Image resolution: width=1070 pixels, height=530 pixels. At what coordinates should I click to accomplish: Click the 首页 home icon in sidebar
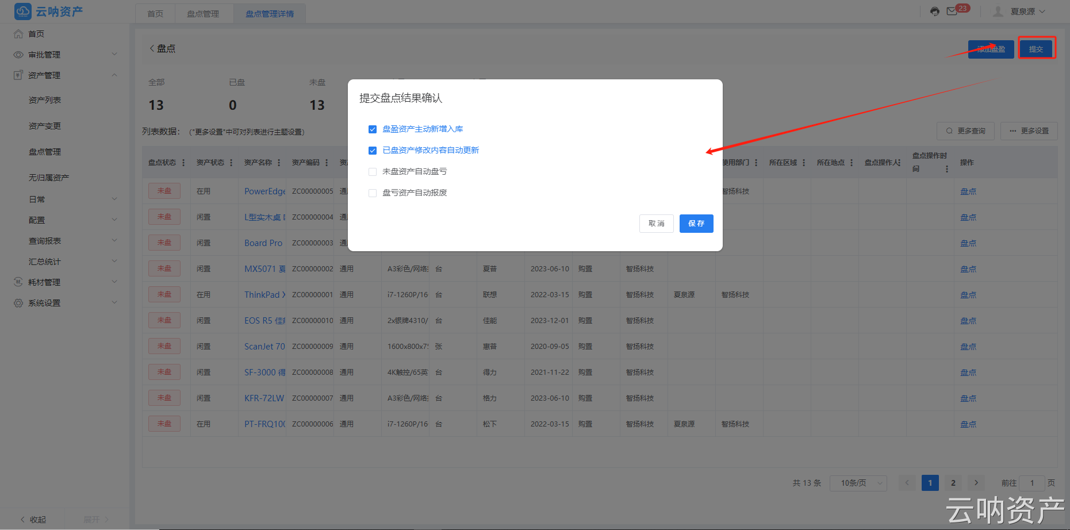point(18,34)
